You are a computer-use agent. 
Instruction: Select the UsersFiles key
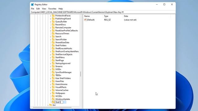point(60,81)
